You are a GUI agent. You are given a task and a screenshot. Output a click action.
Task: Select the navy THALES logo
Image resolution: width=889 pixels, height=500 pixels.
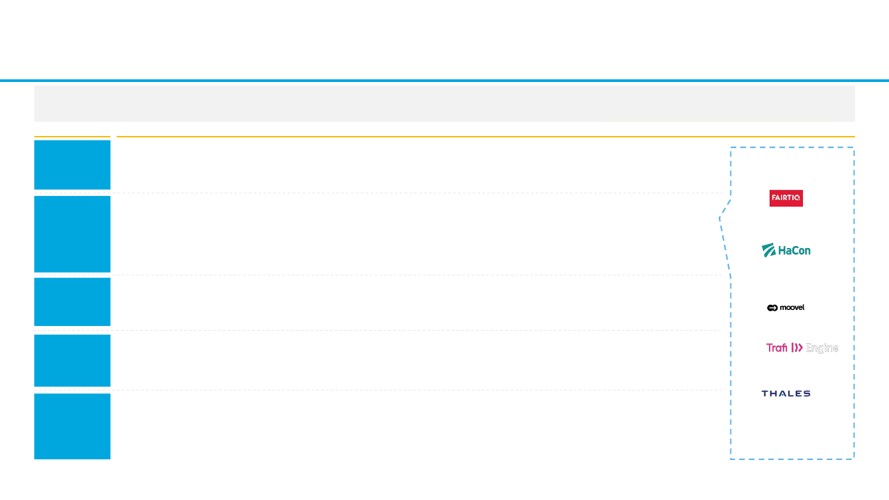(786, 393)
